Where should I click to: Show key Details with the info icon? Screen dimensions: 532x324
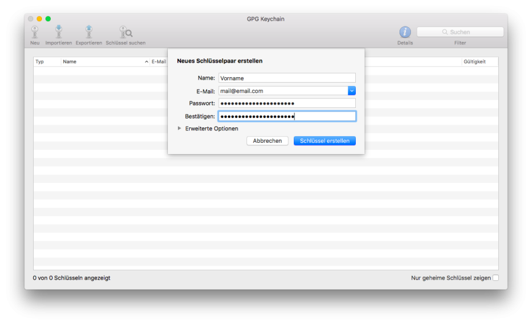click(x=405, y=32)
